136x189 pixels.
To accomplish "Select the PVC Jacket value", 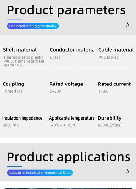I will [108, 57].
